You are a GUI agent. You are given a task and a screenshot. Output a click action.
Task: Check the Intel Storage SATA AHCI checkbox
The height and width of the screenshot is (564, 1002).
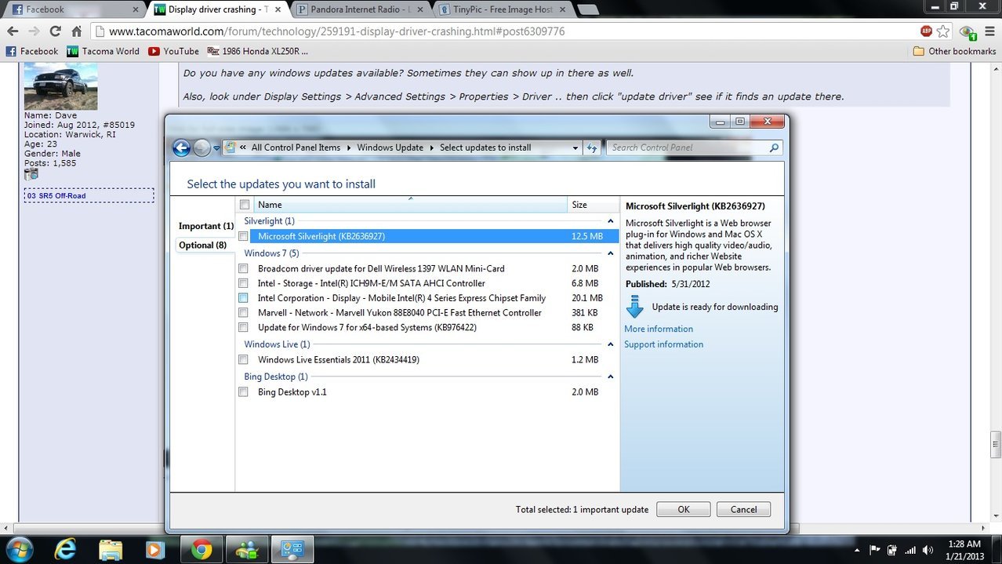click(243, 283)
